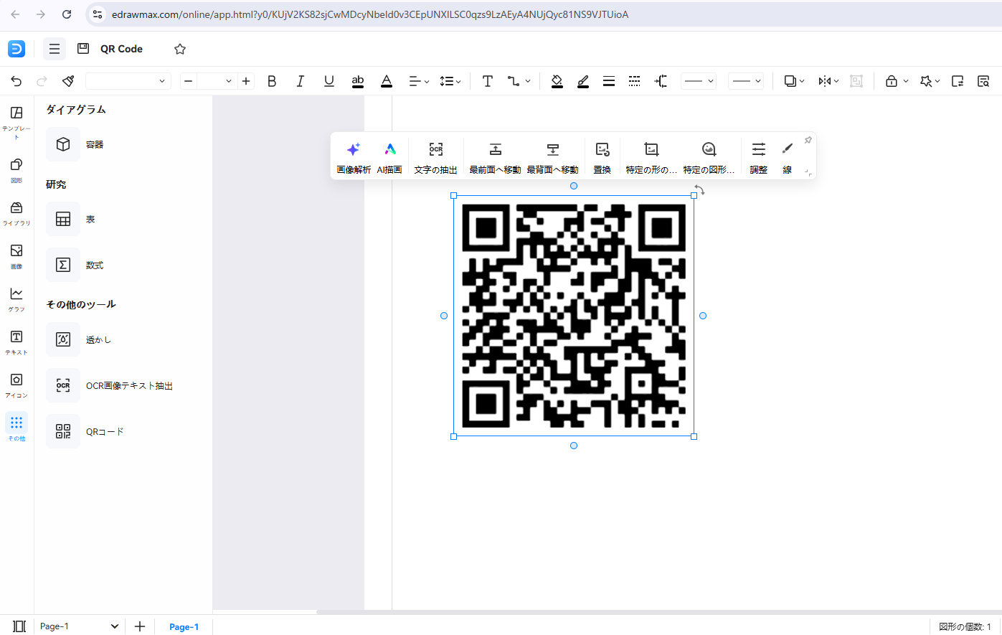Click 文字の抽出 button
This screenshot has height=635, width=1002.
click(x=435, y=156)
